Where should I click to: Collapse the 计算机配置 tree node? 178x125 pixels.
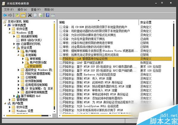pyautogui.click(x=5, y=25)
